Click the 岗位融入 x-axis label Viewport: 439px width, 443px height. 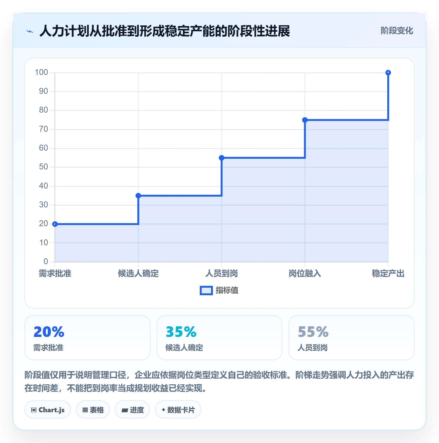(x=305, y=274)
